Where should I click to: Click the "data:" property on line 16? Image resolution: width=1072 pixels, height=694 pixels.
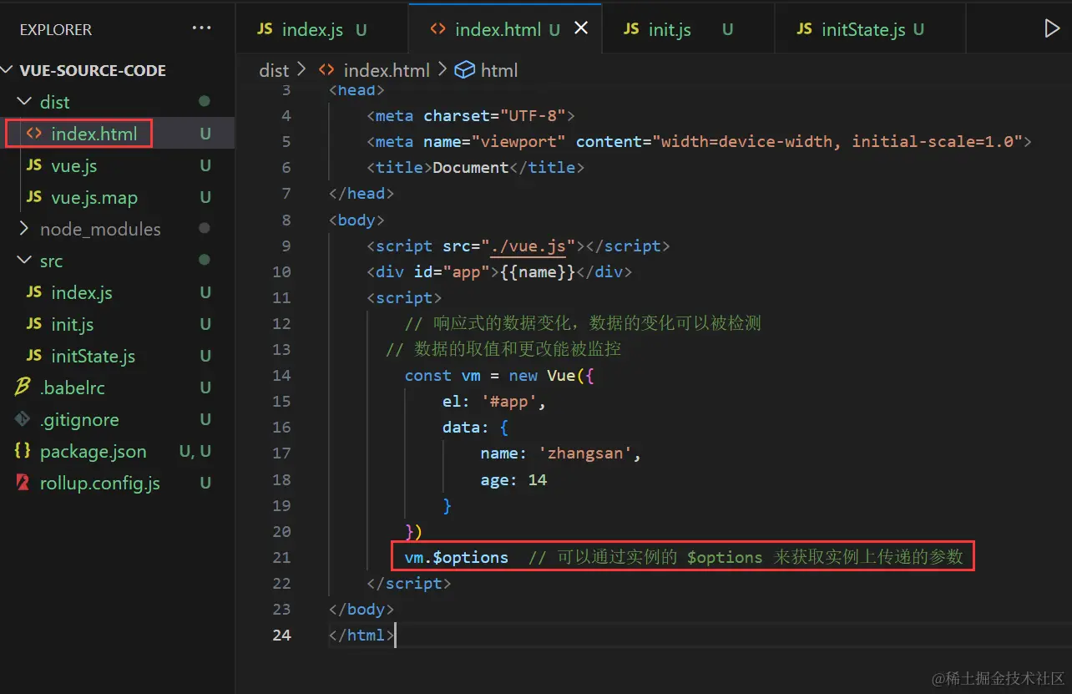click(x=466, y=428)
